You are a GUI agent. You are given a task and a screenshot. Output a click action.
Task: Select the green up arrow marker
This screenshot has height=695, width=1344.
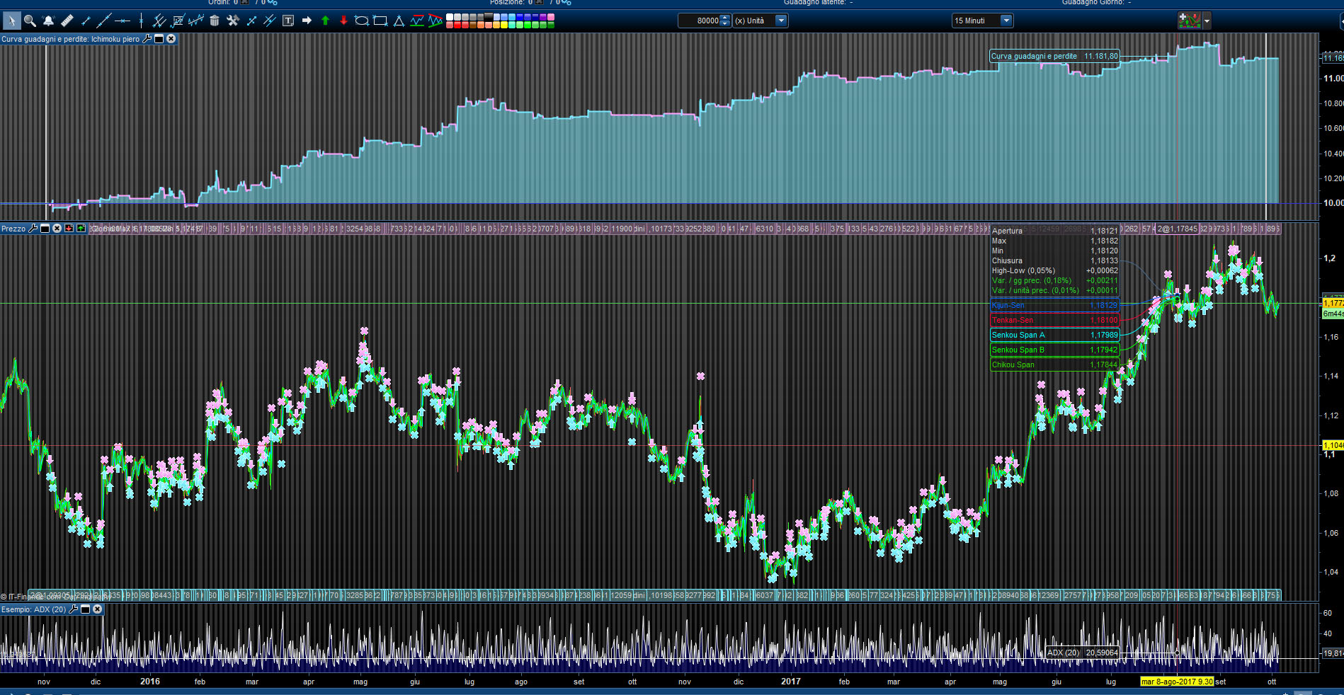[x=325, y=21]
